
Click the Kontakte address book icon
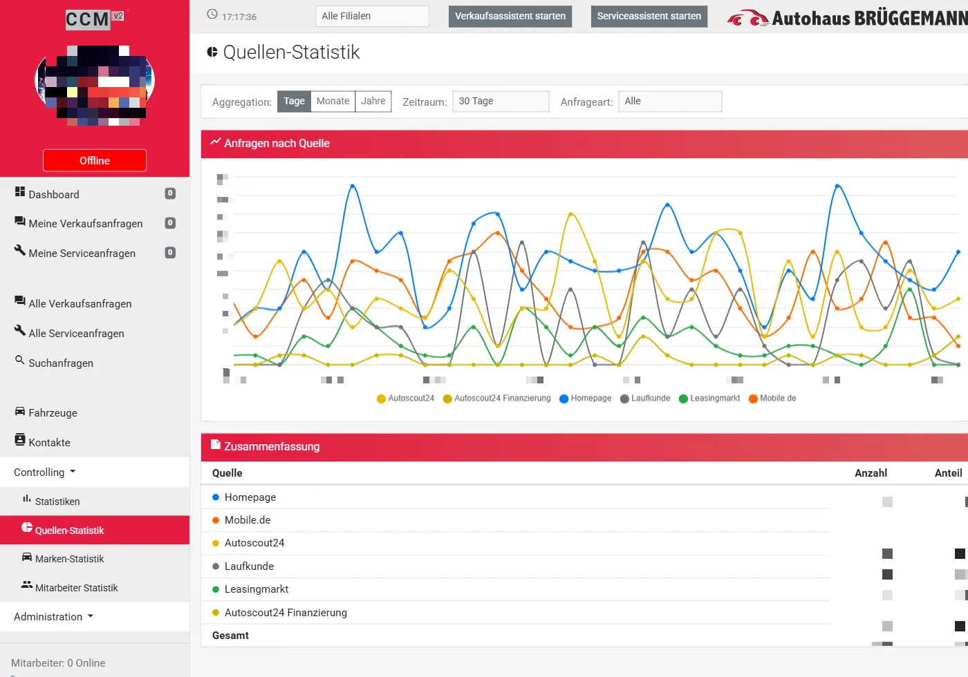tap(20, 439)
